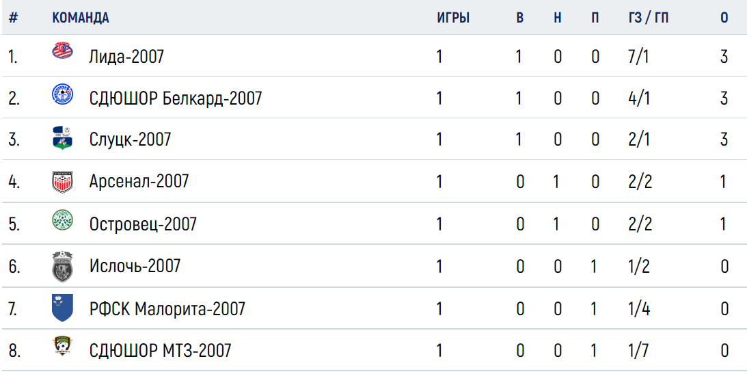747x374 pixels.
Task: Click the СДЮШОР МТЗ-2007 team logo
Action: pos(62,347)
